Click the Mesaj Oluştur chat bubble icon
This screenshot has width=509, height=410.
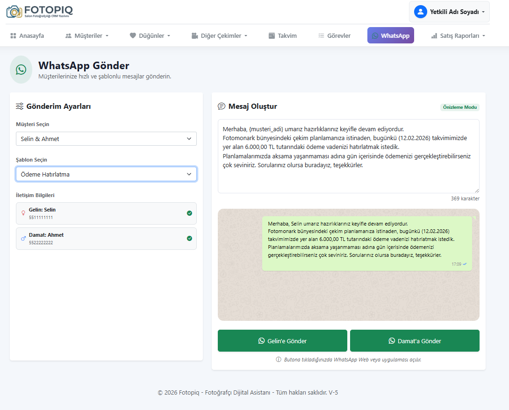(x=222, y=106)
